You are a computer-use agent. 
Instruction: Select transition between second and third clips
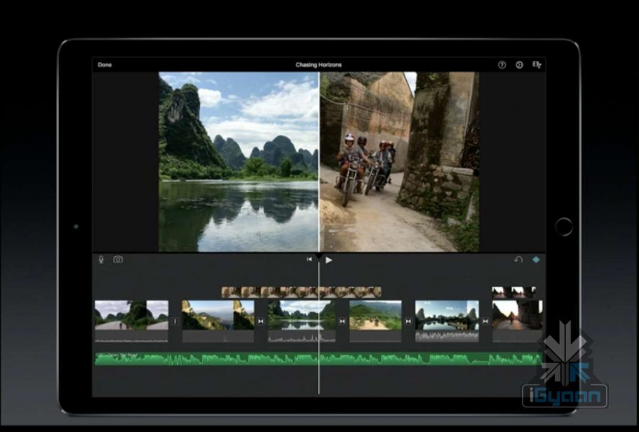260,321
